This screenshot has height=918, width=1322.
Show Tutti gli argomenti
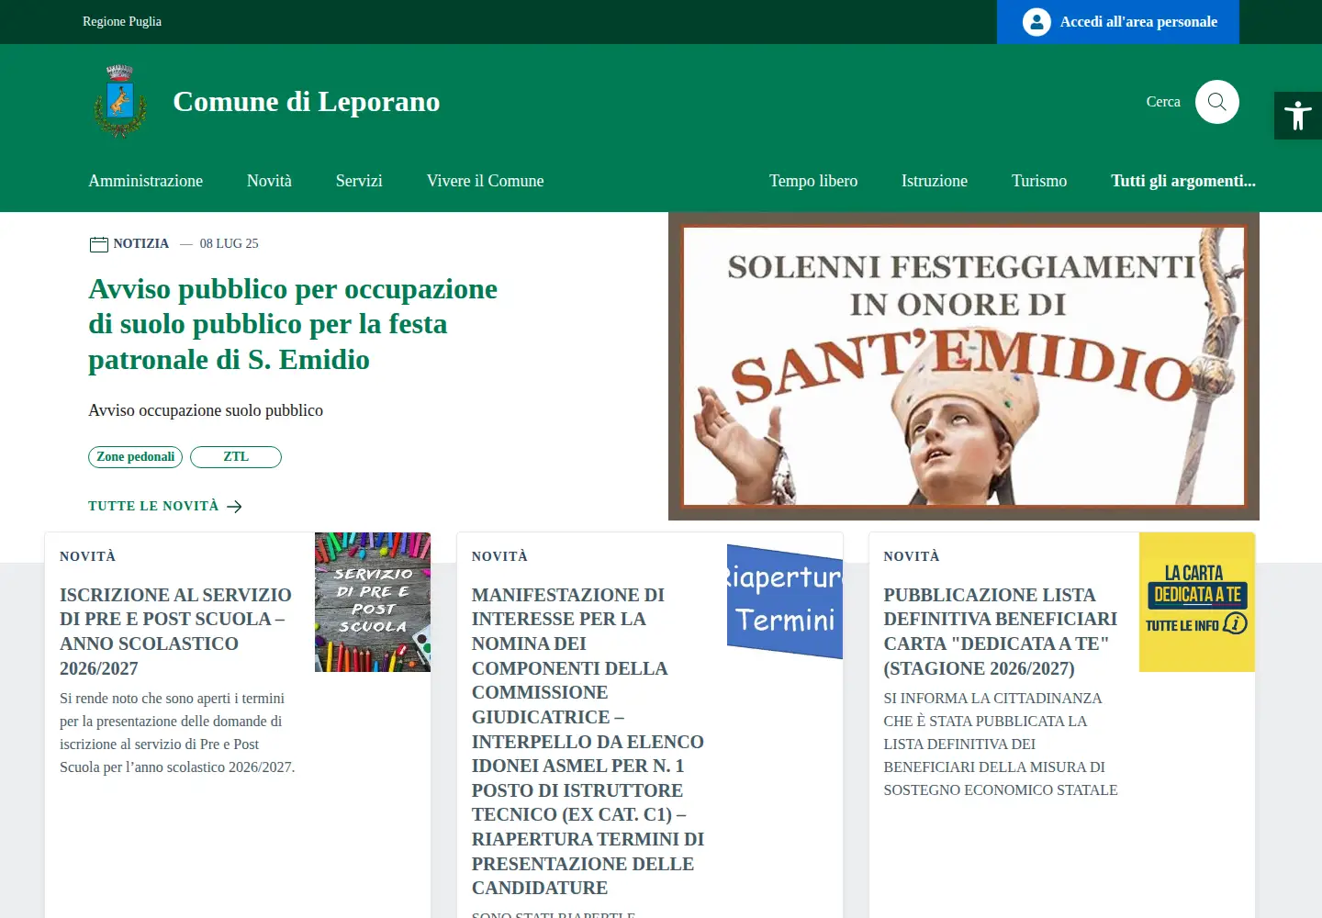(x=1183, y=181)
